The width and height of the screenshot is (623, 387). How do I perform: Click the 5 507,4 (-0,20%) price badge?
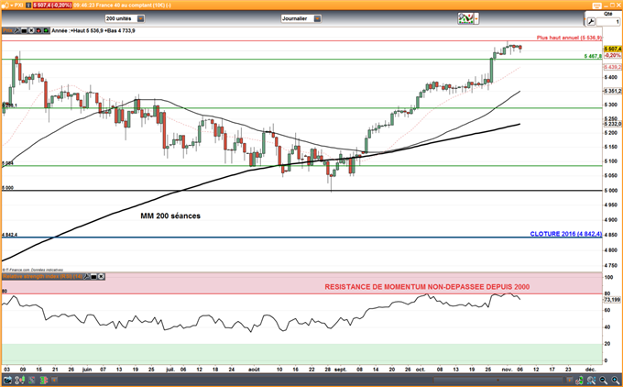click(52, 6)
